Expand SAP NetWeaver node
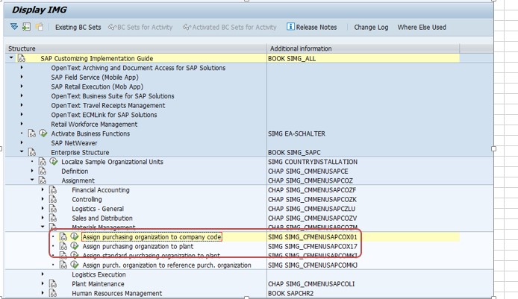The height and width of the screenshot is (299, 518). (x=22, y=142)
